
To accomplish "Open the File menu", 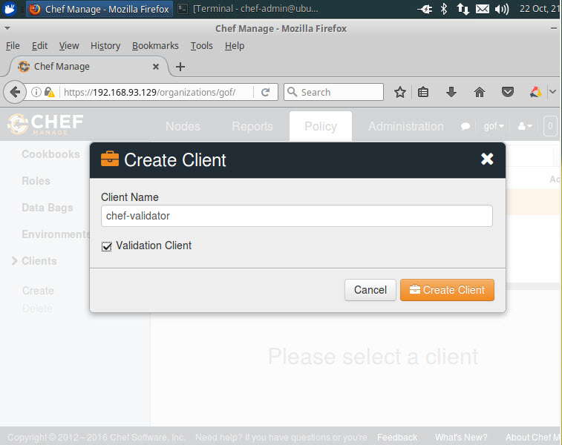I will tap(13, 46).
